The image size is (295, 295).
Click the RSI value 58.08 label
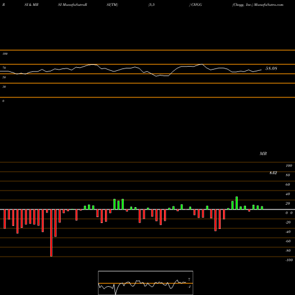[271, 68]
